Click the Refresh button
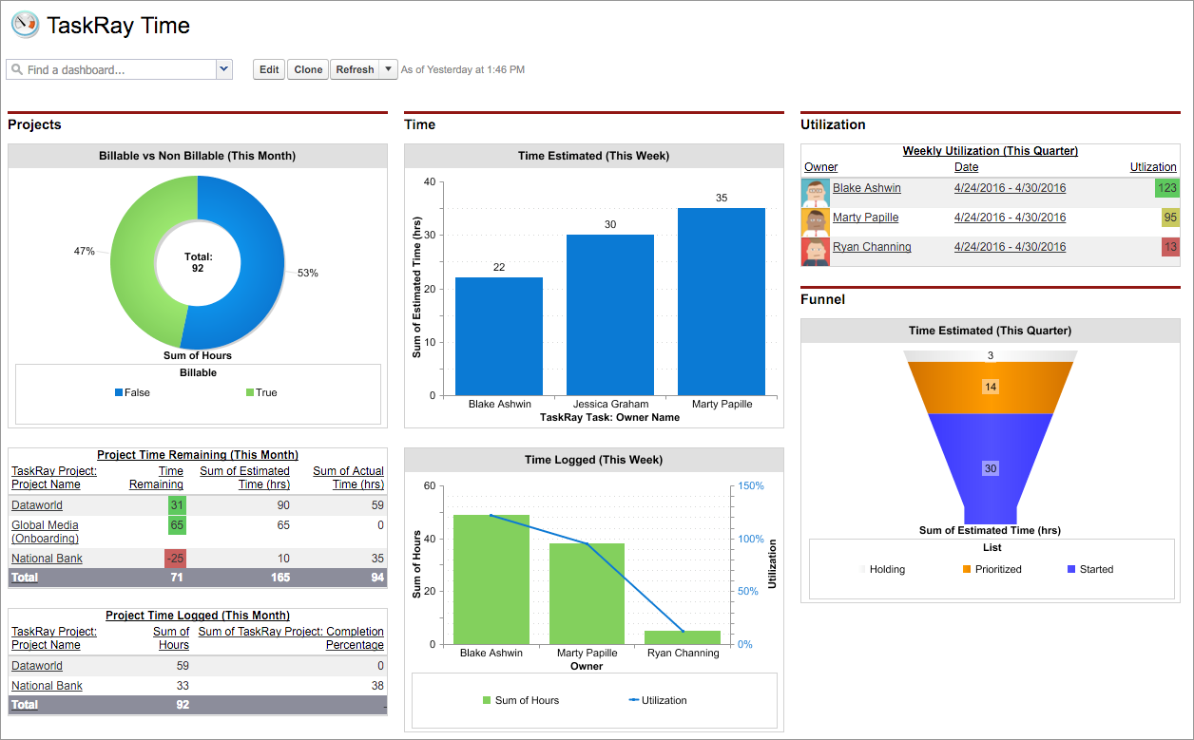This screenshot has height=740, width=1194. (355, 69)
